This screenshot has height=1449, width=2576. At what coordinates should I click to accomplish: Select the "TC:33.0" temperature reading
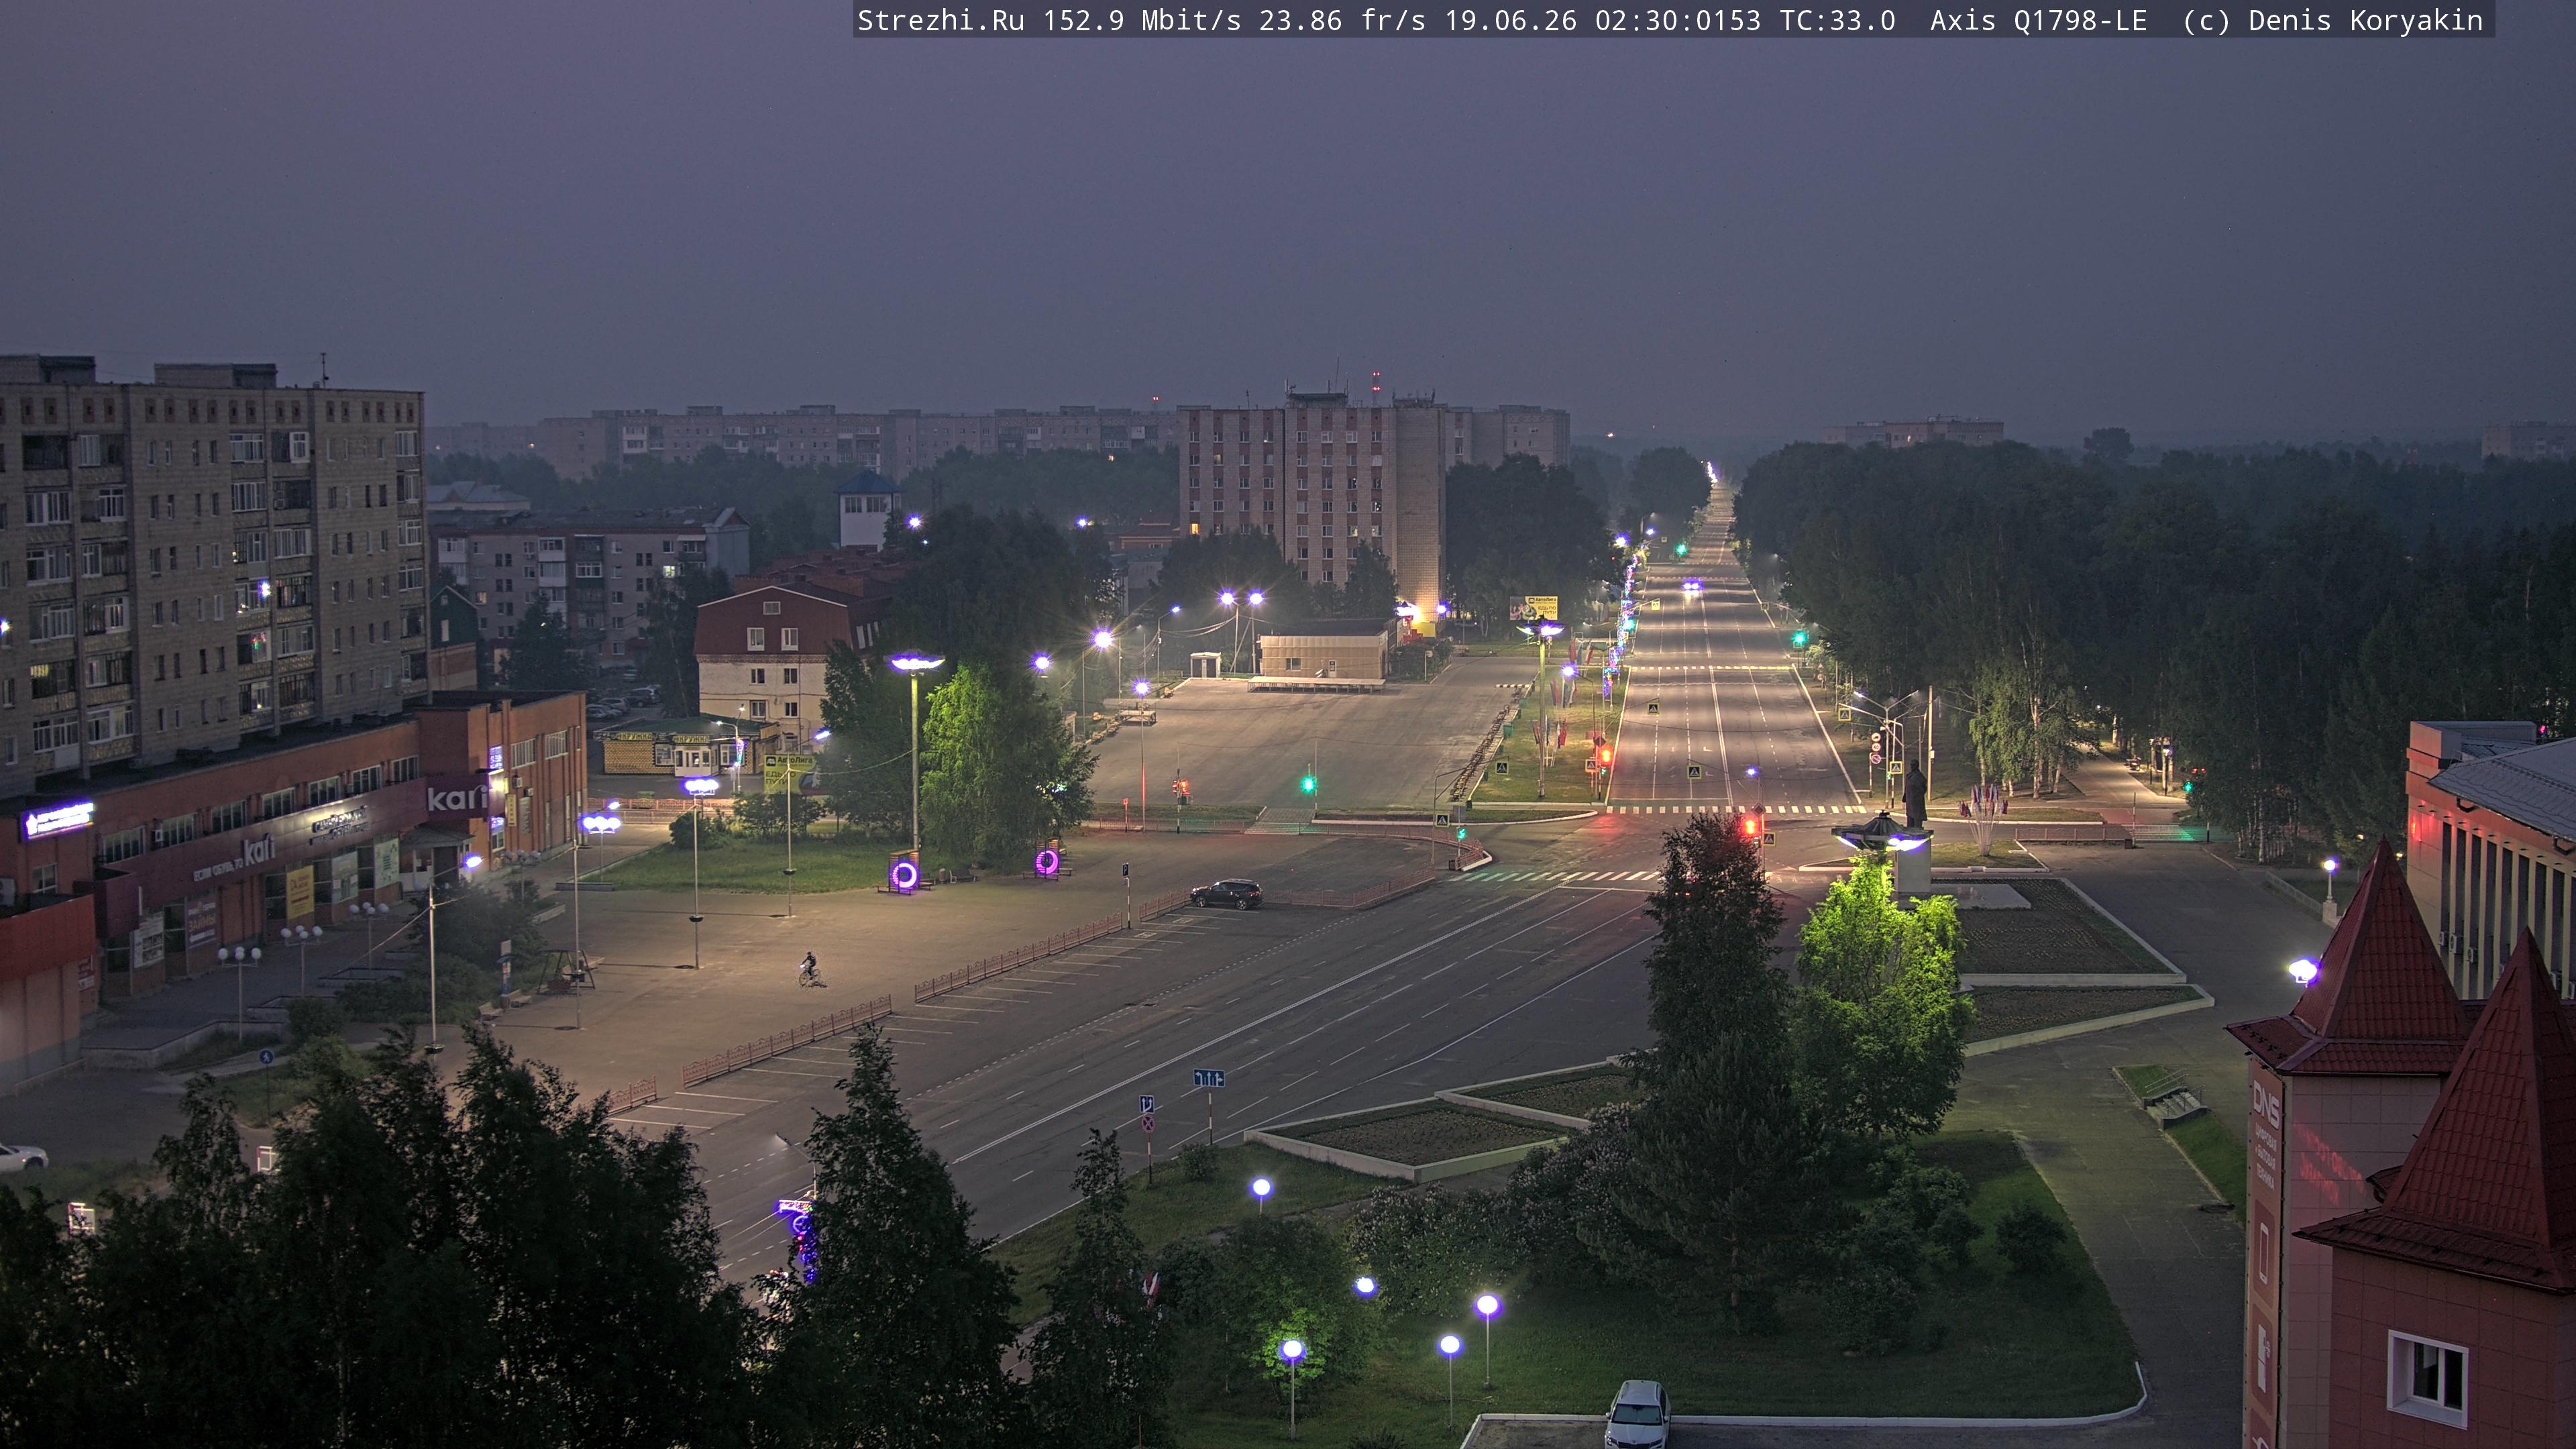tap(1837, 21)
